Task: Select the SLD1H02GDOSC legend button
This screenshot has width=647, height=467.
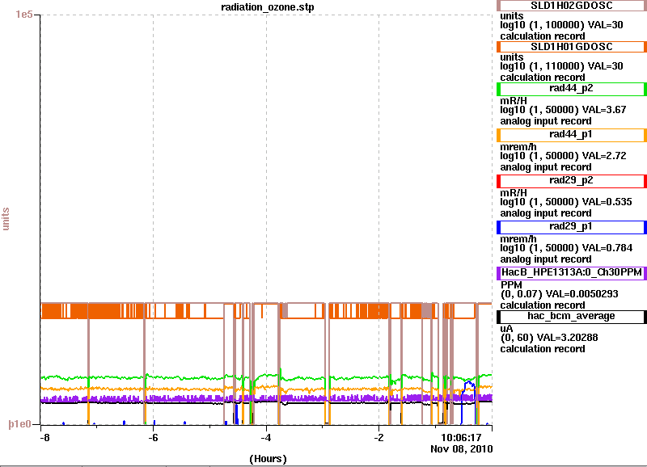Action: click(x=572, y=6)
